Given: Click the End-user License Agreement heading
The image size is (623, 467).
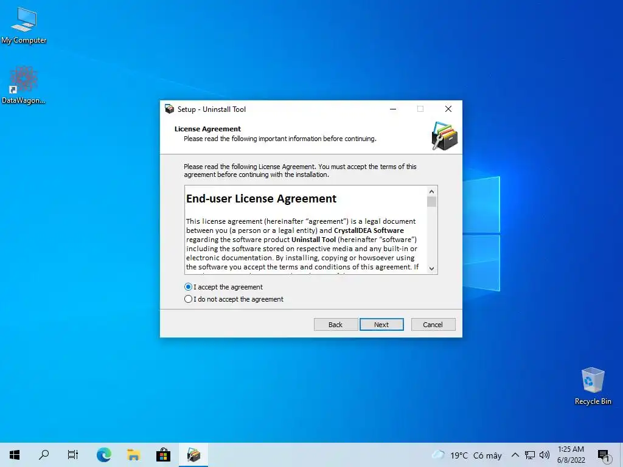Looking at the screenshot, I should coord(261,199).
